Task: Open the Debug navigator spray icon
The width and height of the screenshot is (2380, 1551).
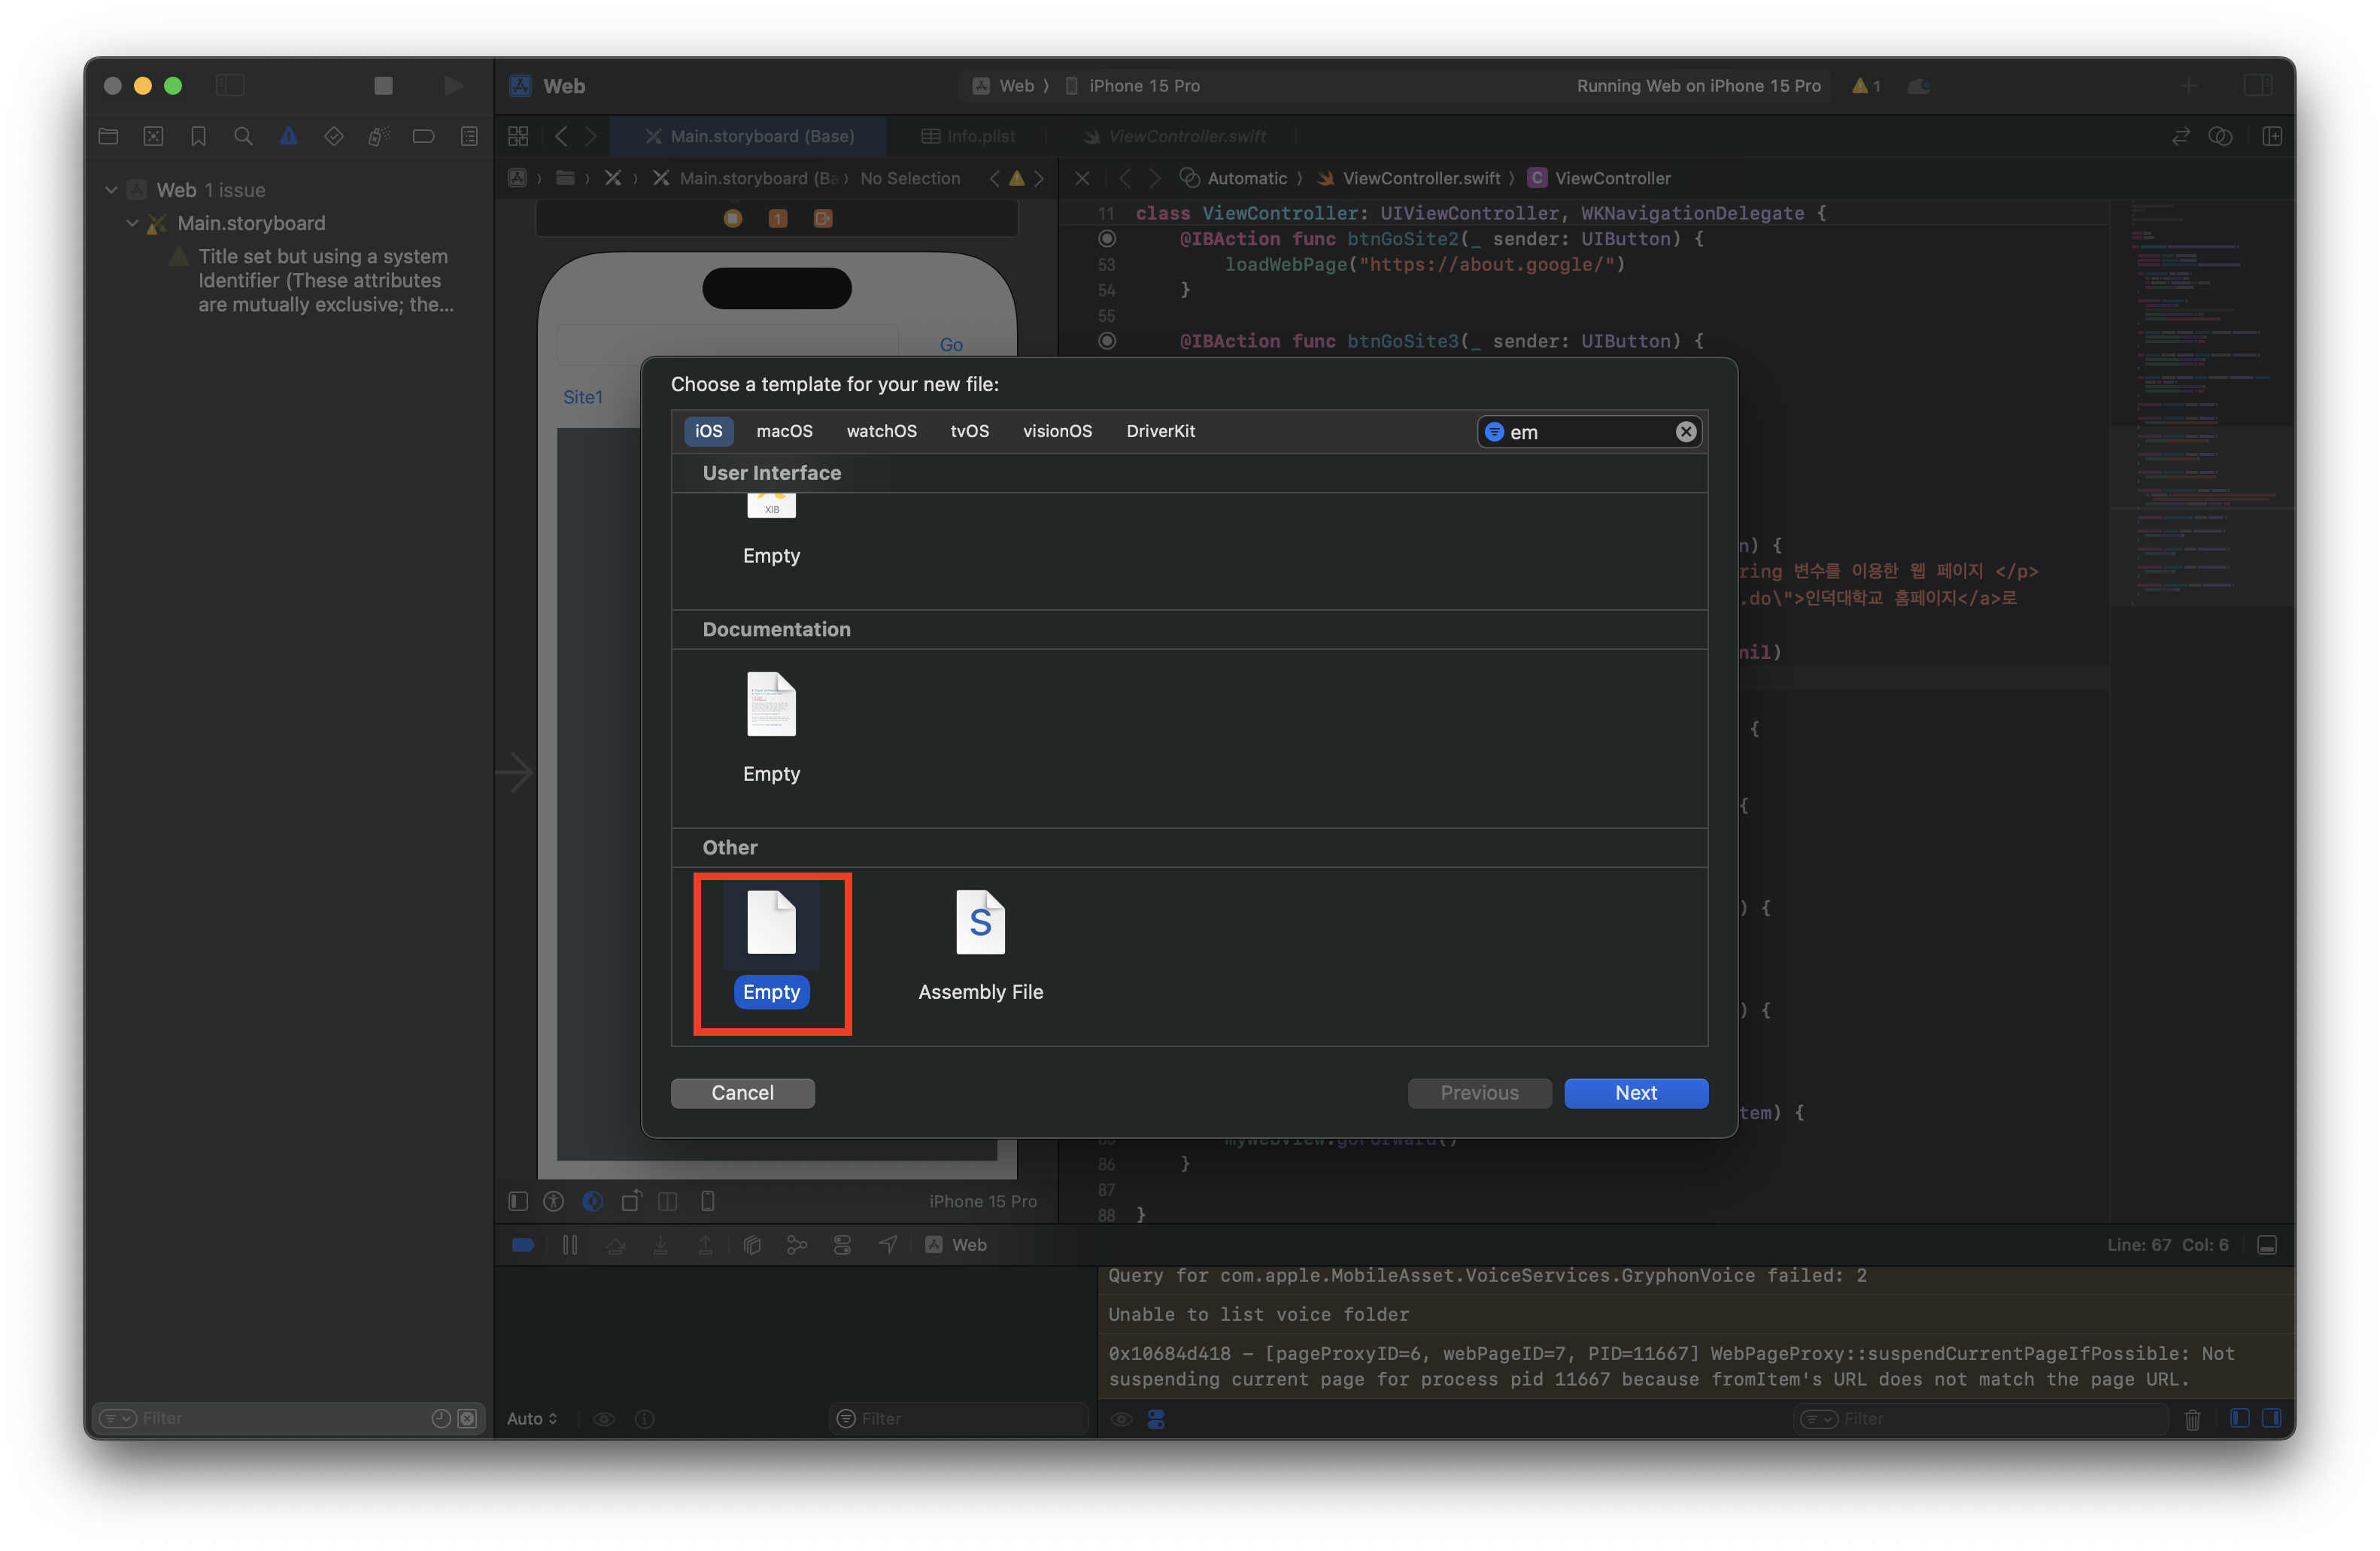Action: [379, 136]
